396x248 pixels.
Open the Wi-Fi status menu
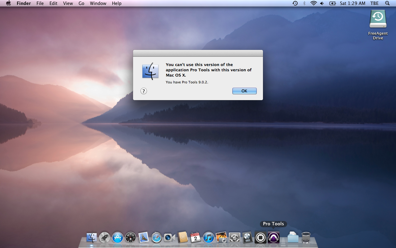(314, 3)
